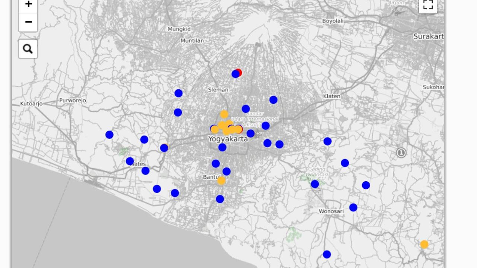Select the easternmost blue marker
The image size is (477, 268).
tap(366, 185)
